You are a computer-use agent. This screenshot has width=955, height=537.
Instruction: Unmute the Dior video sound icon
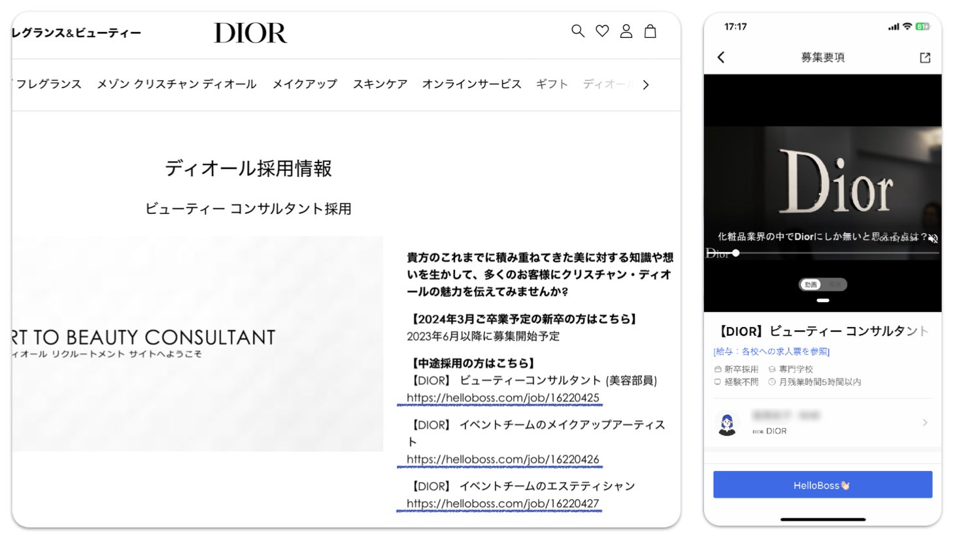point(933,239)
